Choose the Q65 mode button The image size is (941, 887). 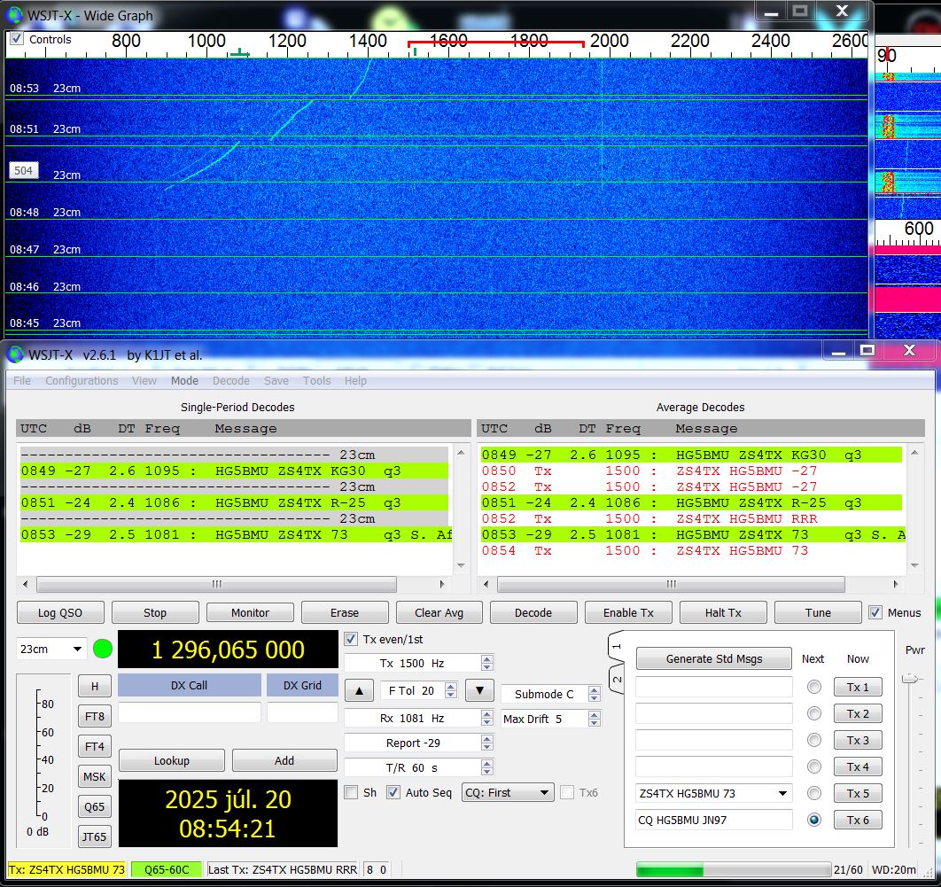(x=94, y=807)
